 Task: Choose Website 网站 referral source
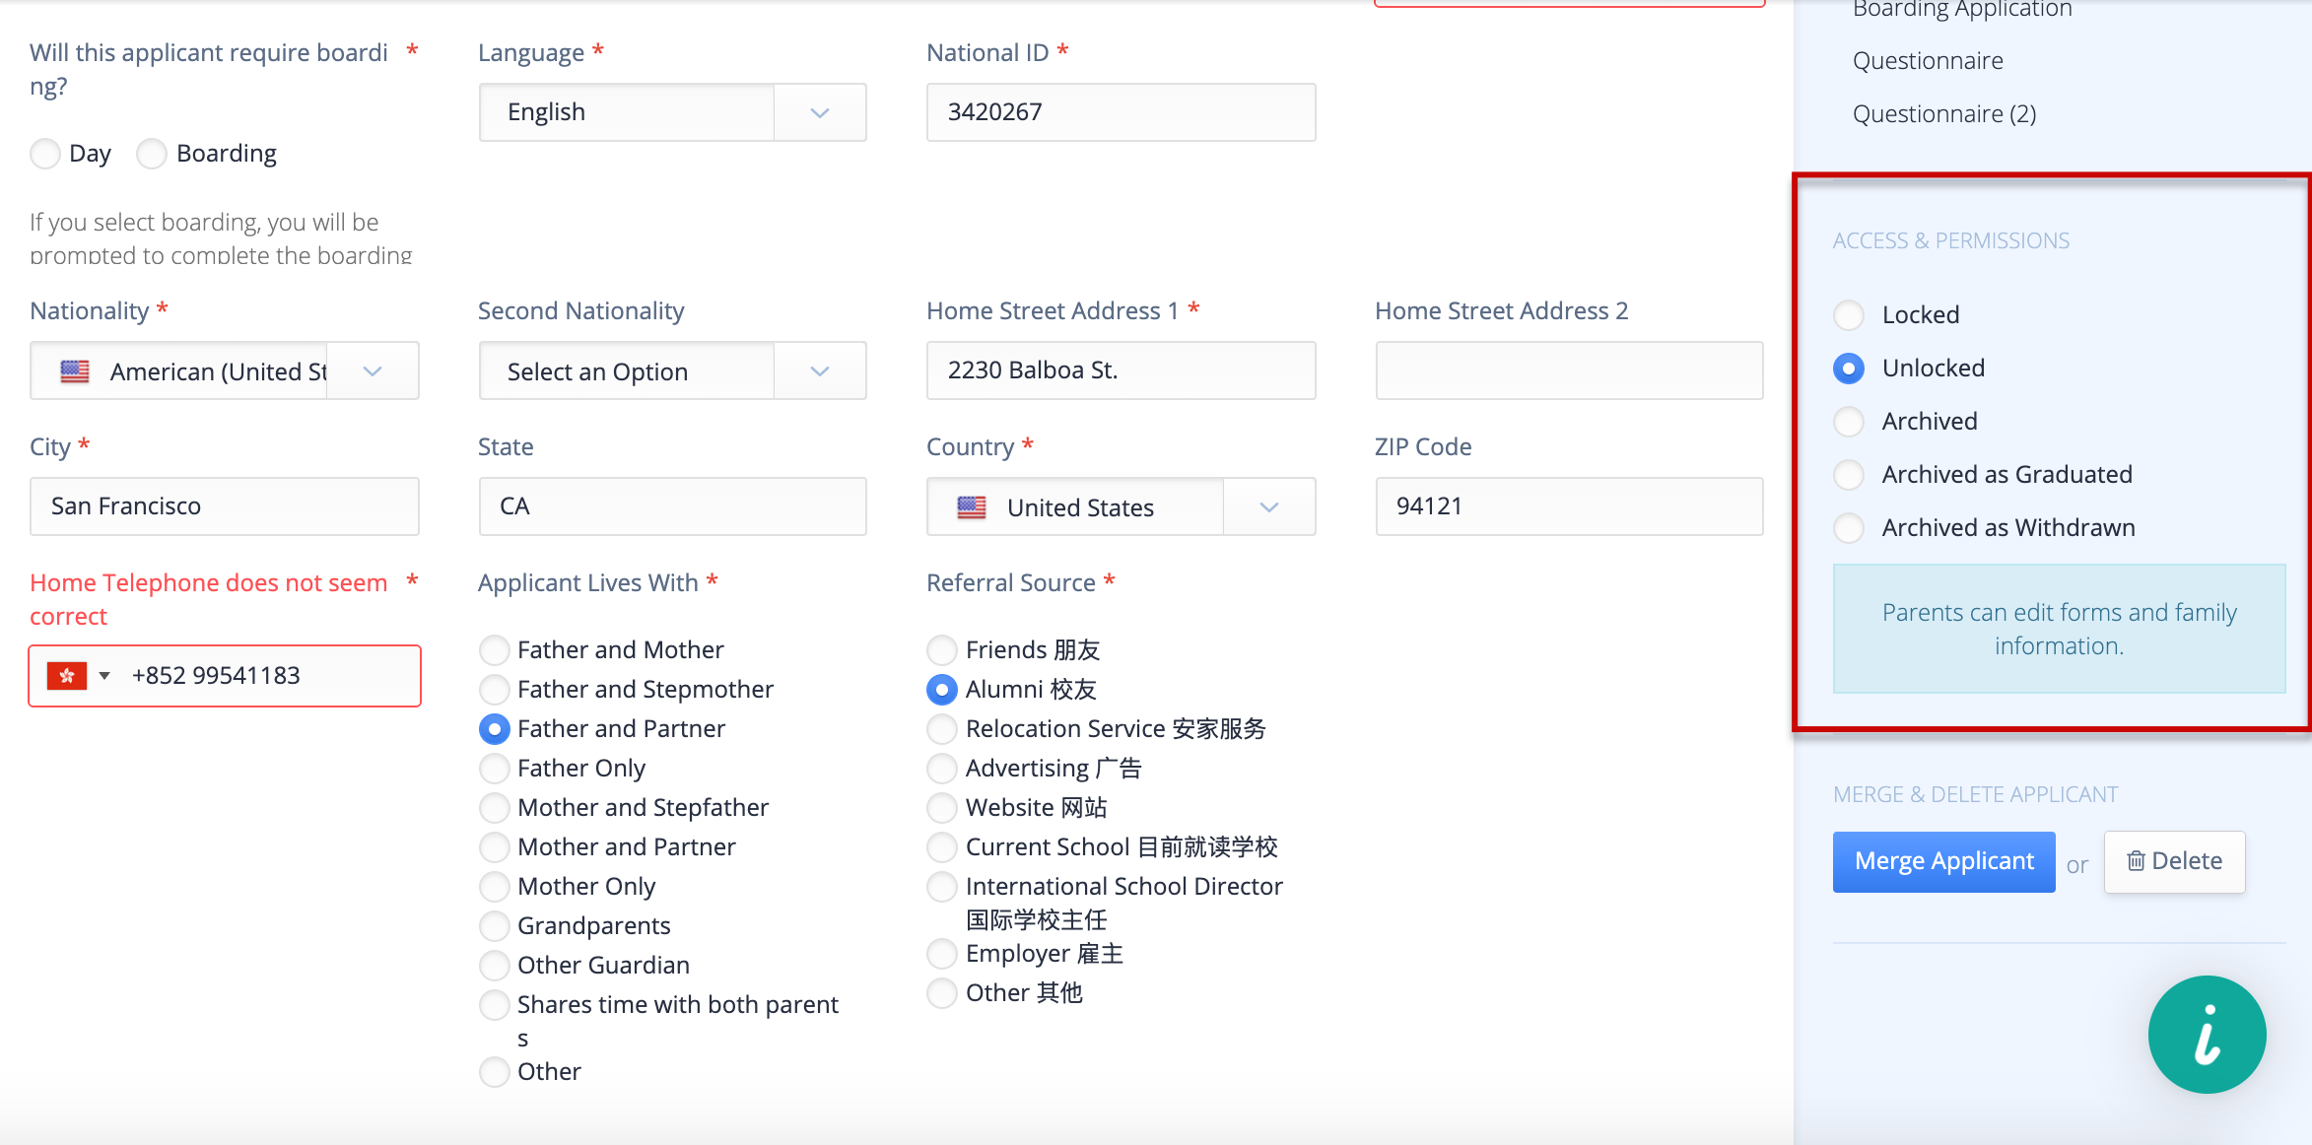942,808
